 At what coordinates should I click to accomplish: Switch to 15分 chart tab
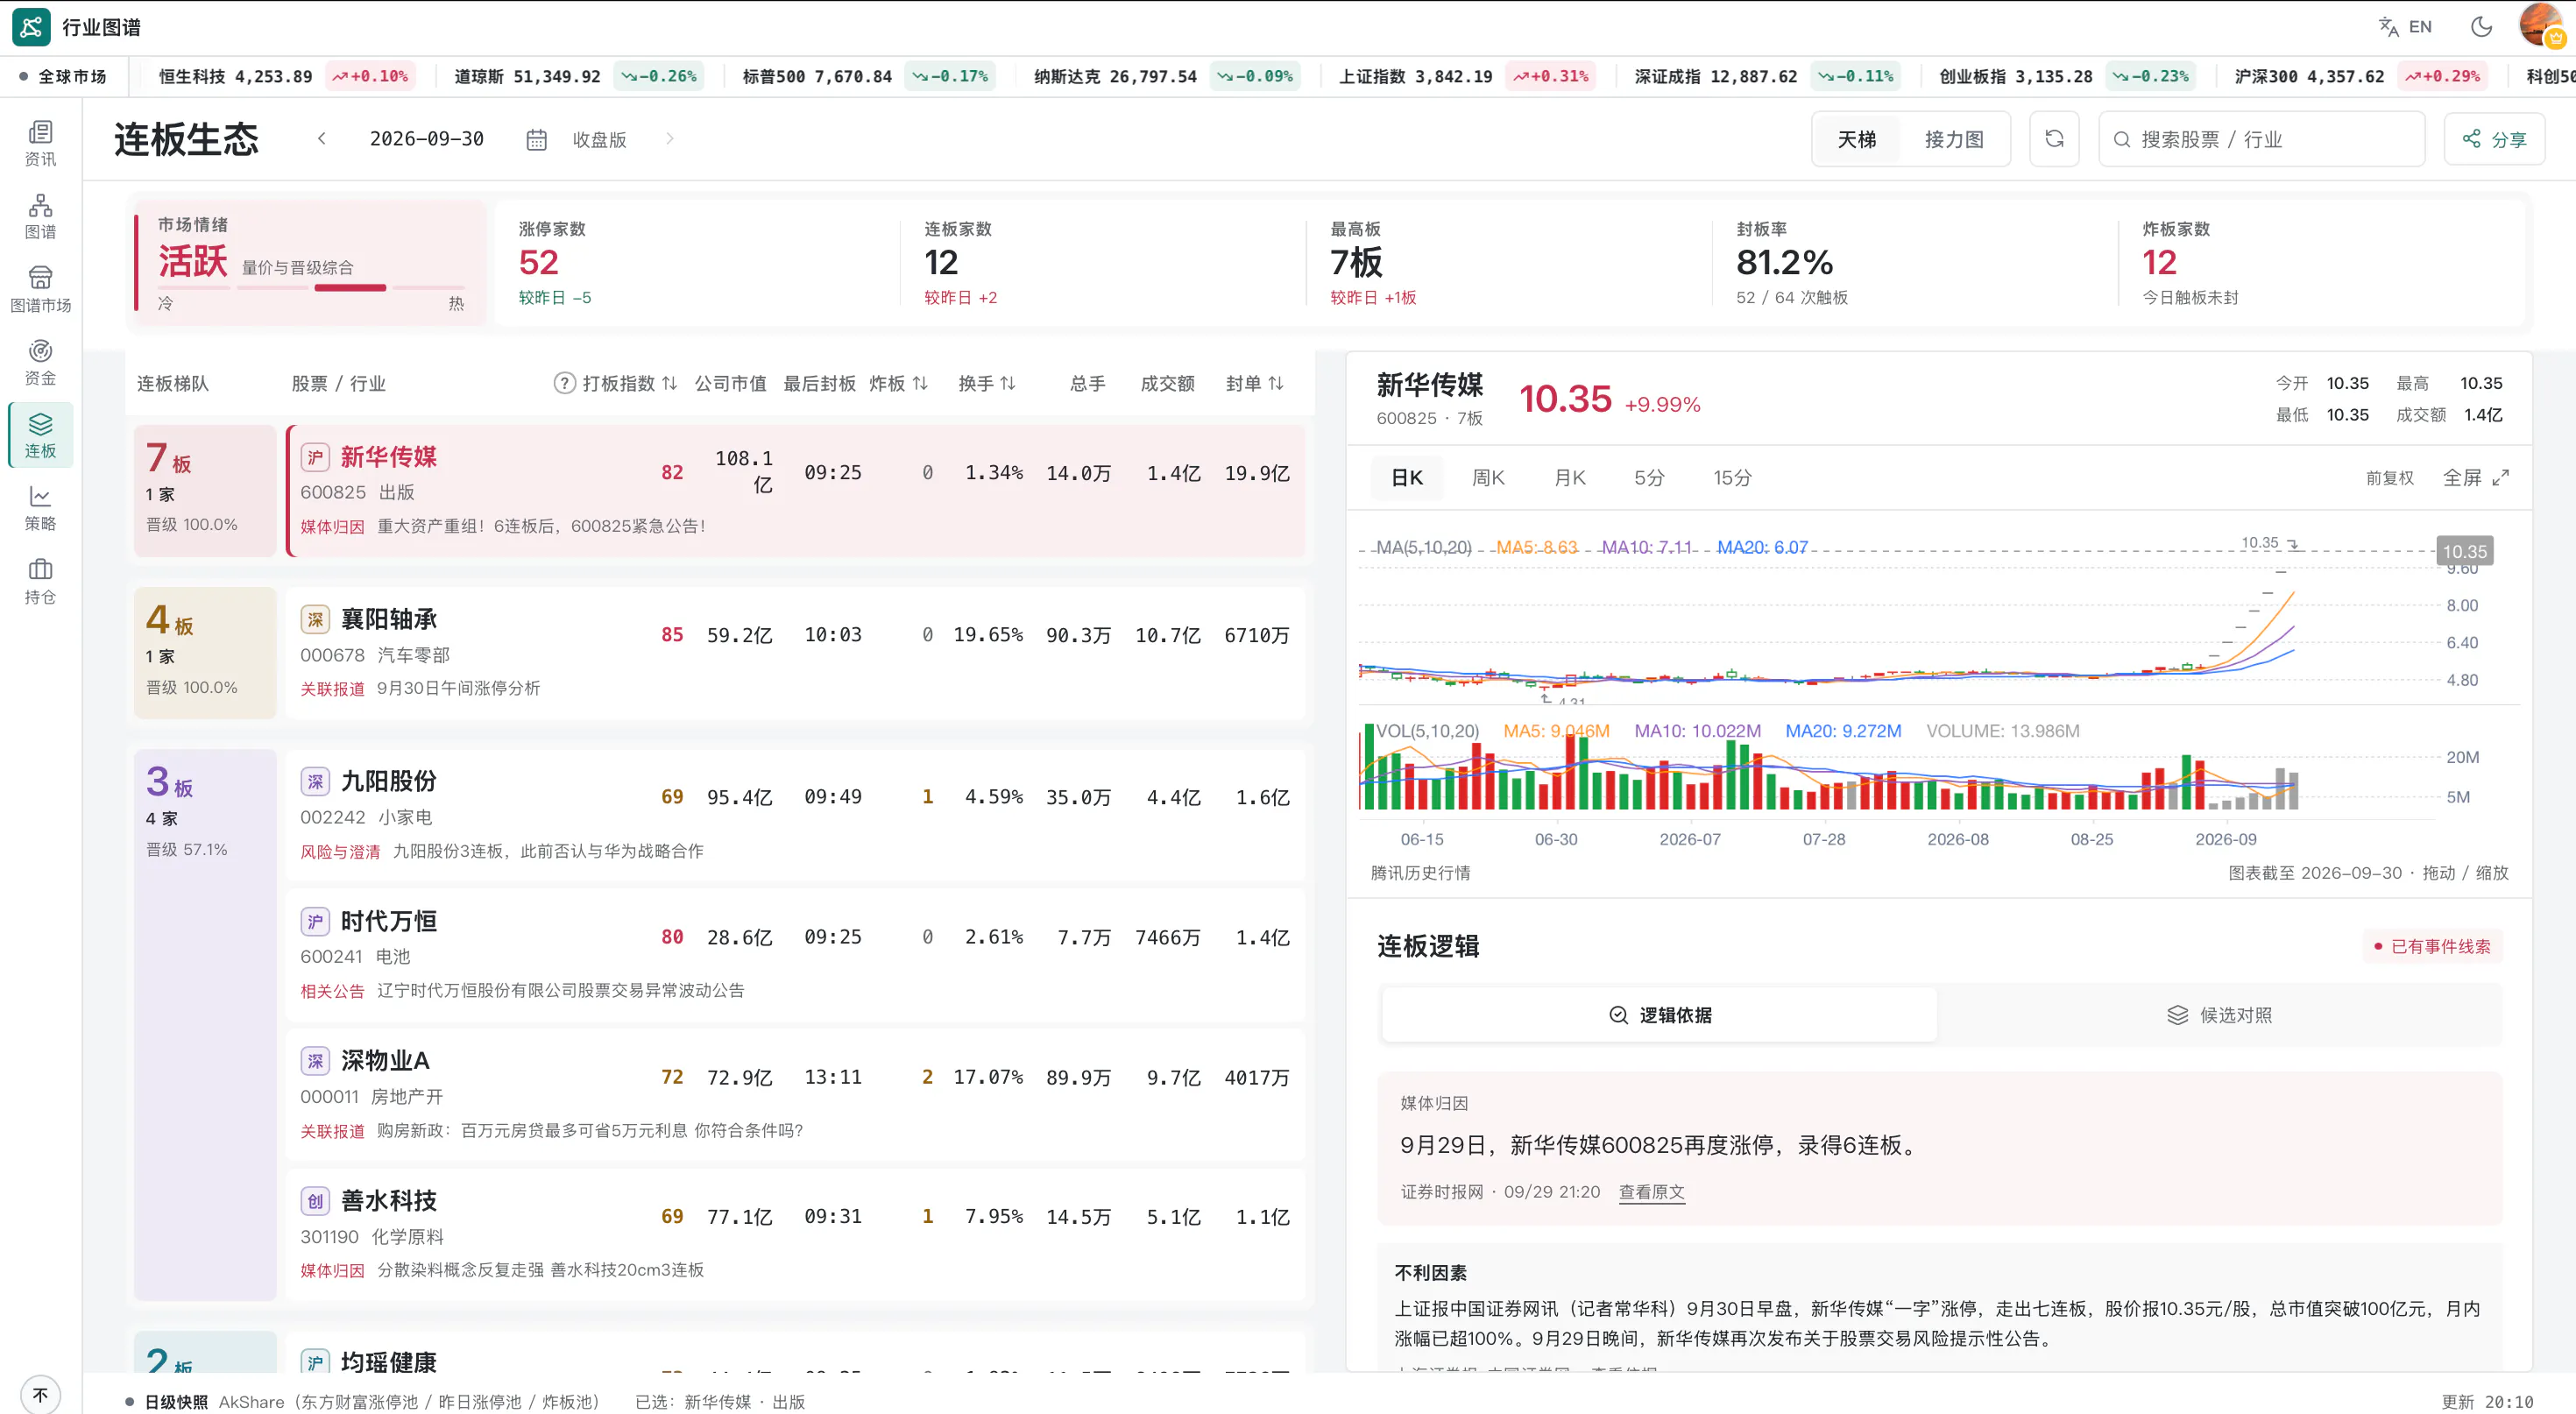click(1732, 478)
